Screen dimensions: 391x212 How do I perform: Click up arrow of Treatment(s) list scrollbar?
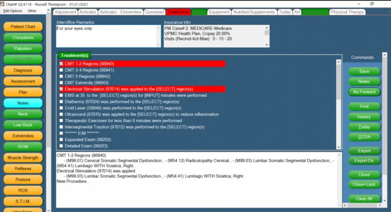(x=338, y=62)
